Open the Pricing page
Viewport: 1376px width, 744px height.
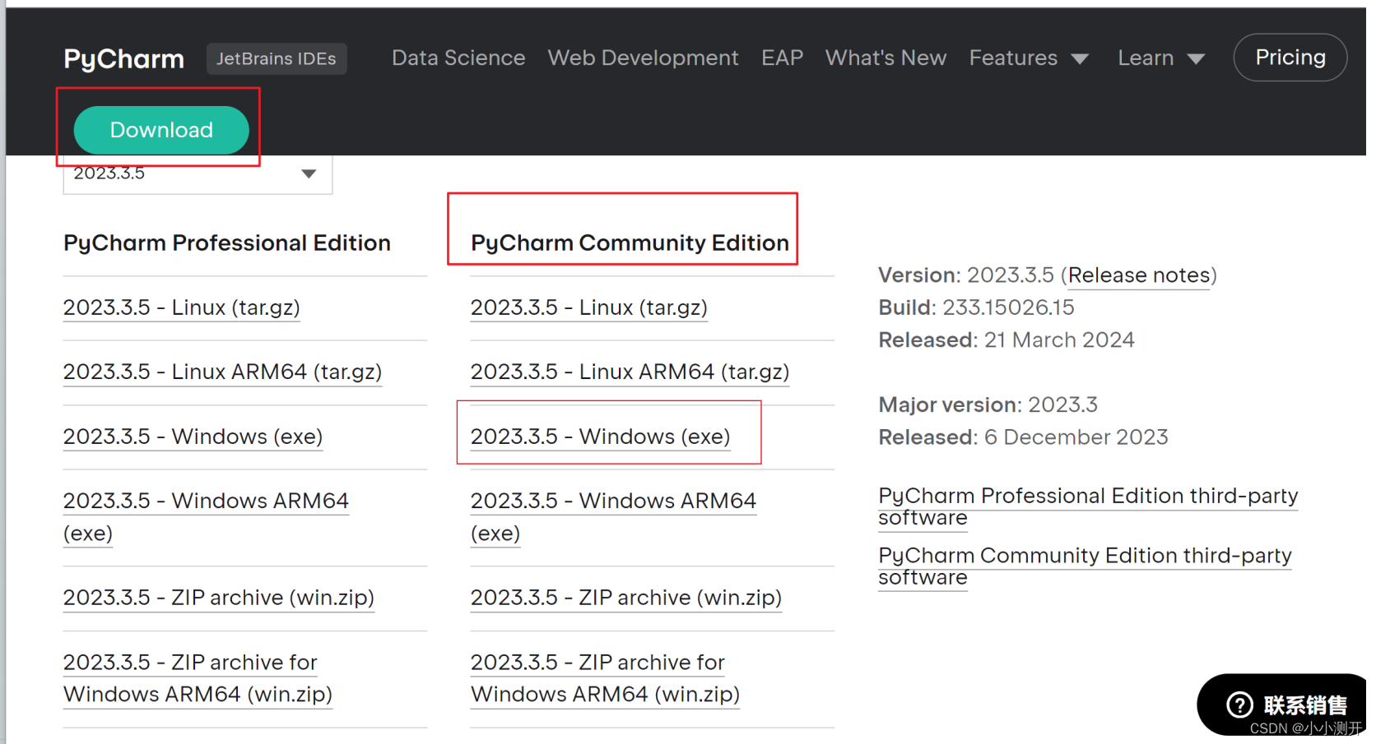click(x=1290, y=58)
